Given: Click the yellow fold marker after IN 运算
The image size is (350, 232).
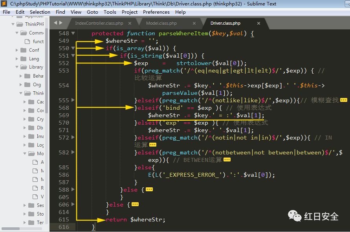Looking at the screenshot, I should (x=153, y=145).
